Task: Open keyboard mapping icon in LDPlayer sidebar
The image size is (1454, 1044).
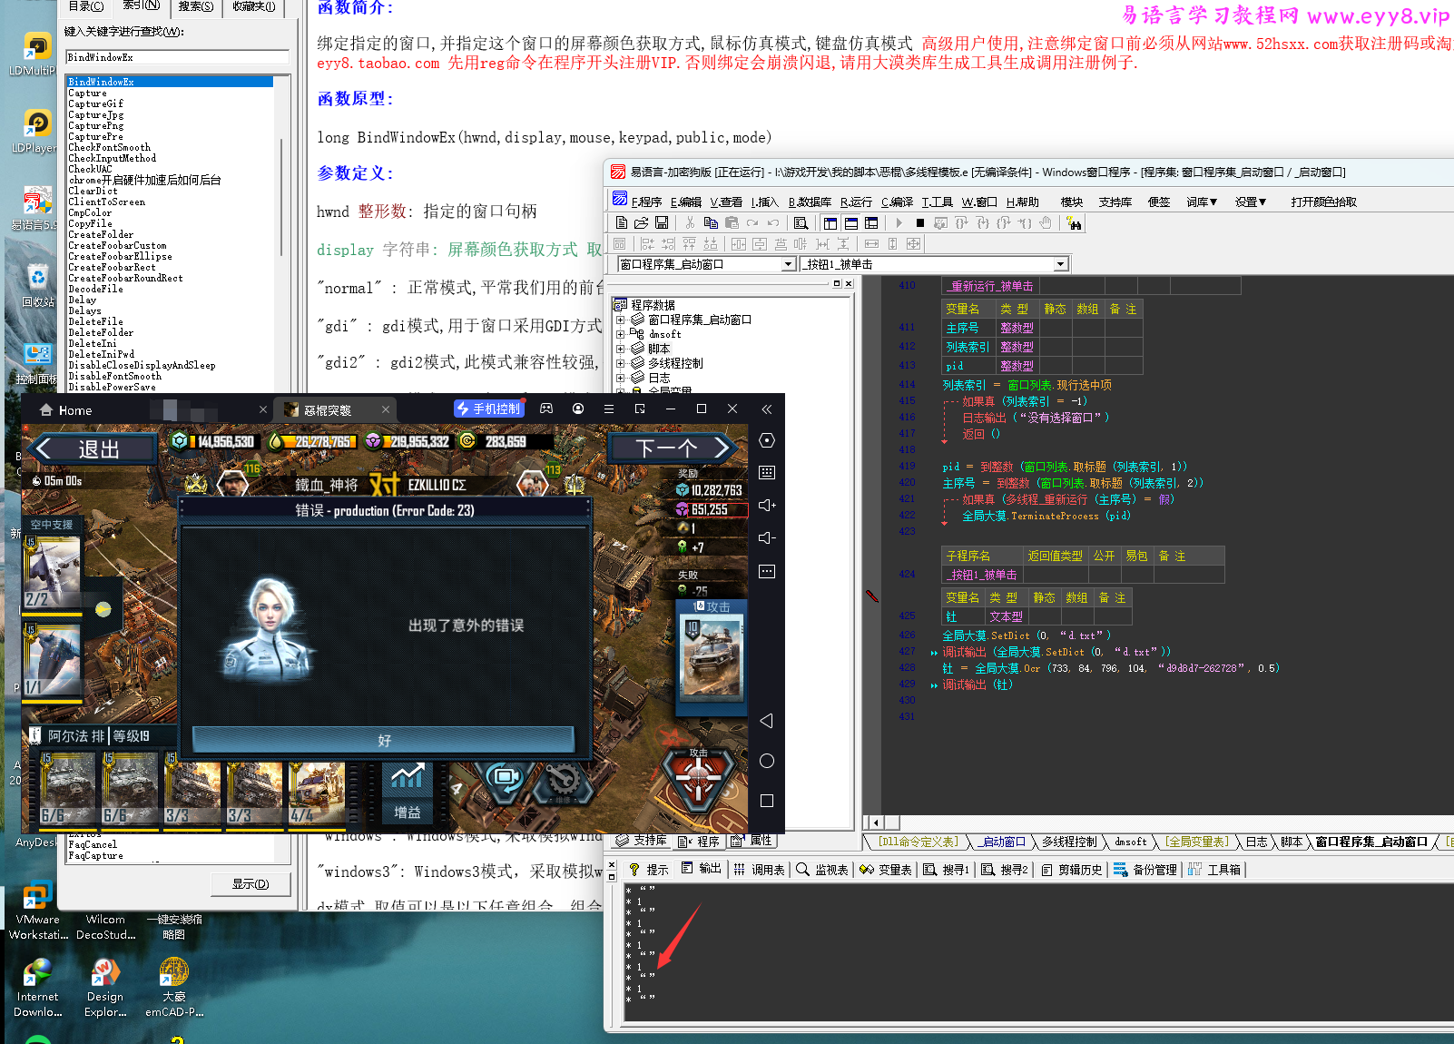Action: click(x=767, y=471)
